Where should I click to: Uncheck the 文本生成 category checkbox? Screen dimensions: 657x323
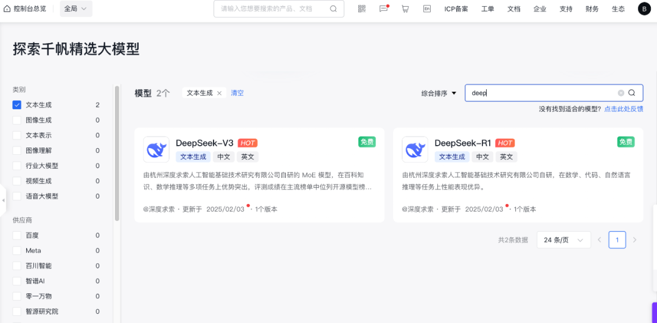[x=17, y=105]
